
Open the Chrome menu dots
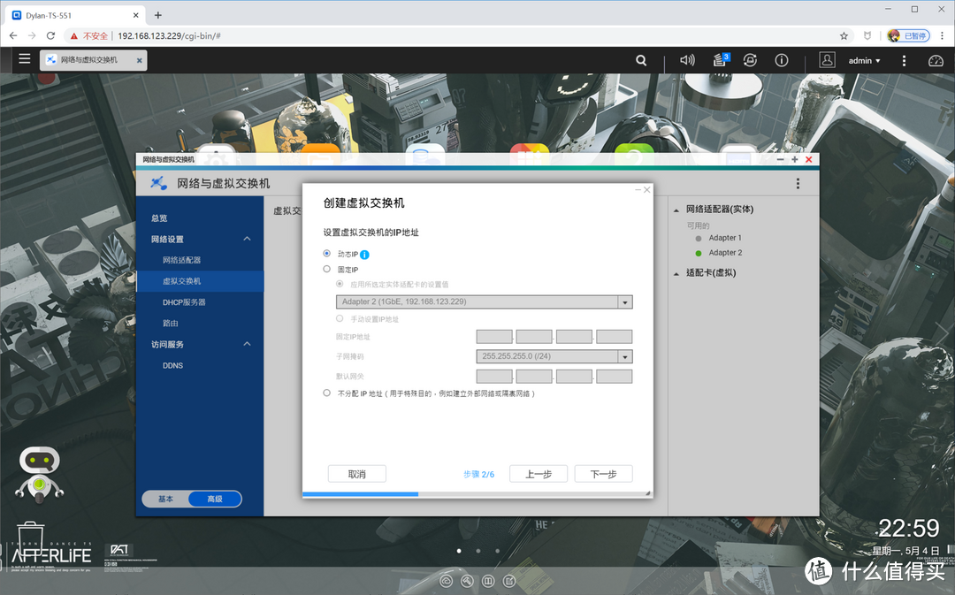pyautogui.click(x=943, y=36)
